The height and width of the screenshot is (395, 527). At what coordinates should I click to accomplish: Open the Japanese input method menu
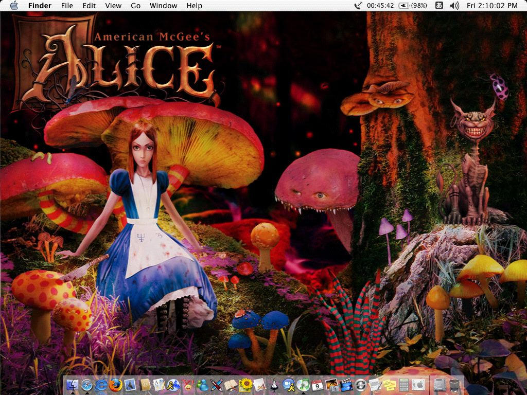pos(439,5)
